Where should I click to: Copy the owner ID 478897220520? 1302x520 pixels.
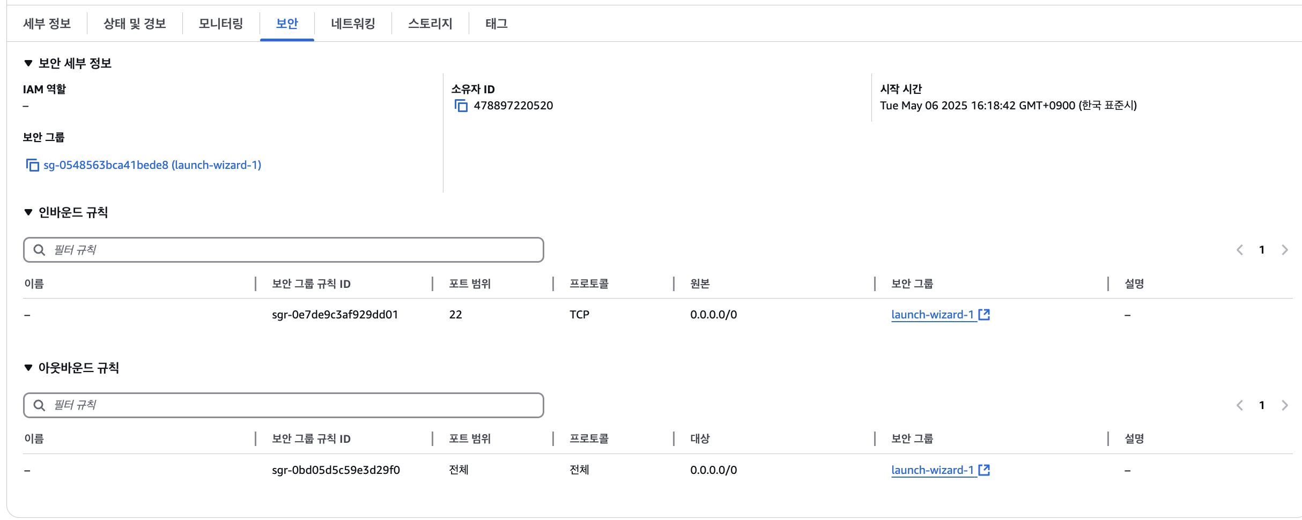(461, 106)
